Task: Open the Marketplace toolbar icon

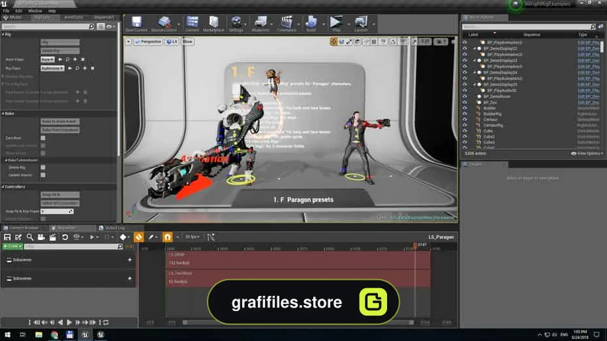Action: tap(213, 23)
